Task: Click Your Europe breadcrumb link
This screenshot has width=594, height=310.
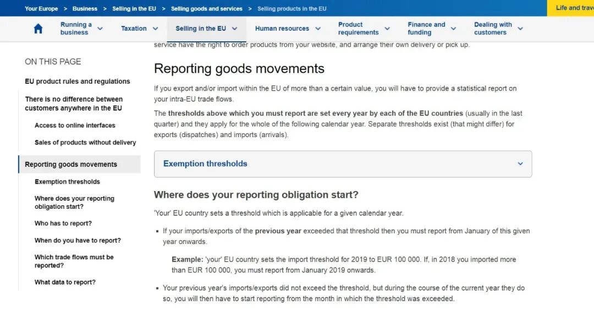Action: pos(41,8)
